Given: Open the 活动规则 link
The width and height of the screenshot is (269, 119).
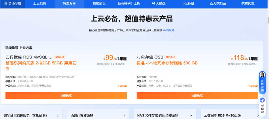Looking at the screenshot, I should 169,30.
